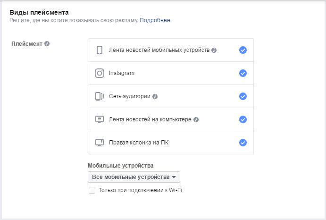Viewport: 326px width, 220px height.
Task: Click the Instagram logo icon
Action: (100, 73)
